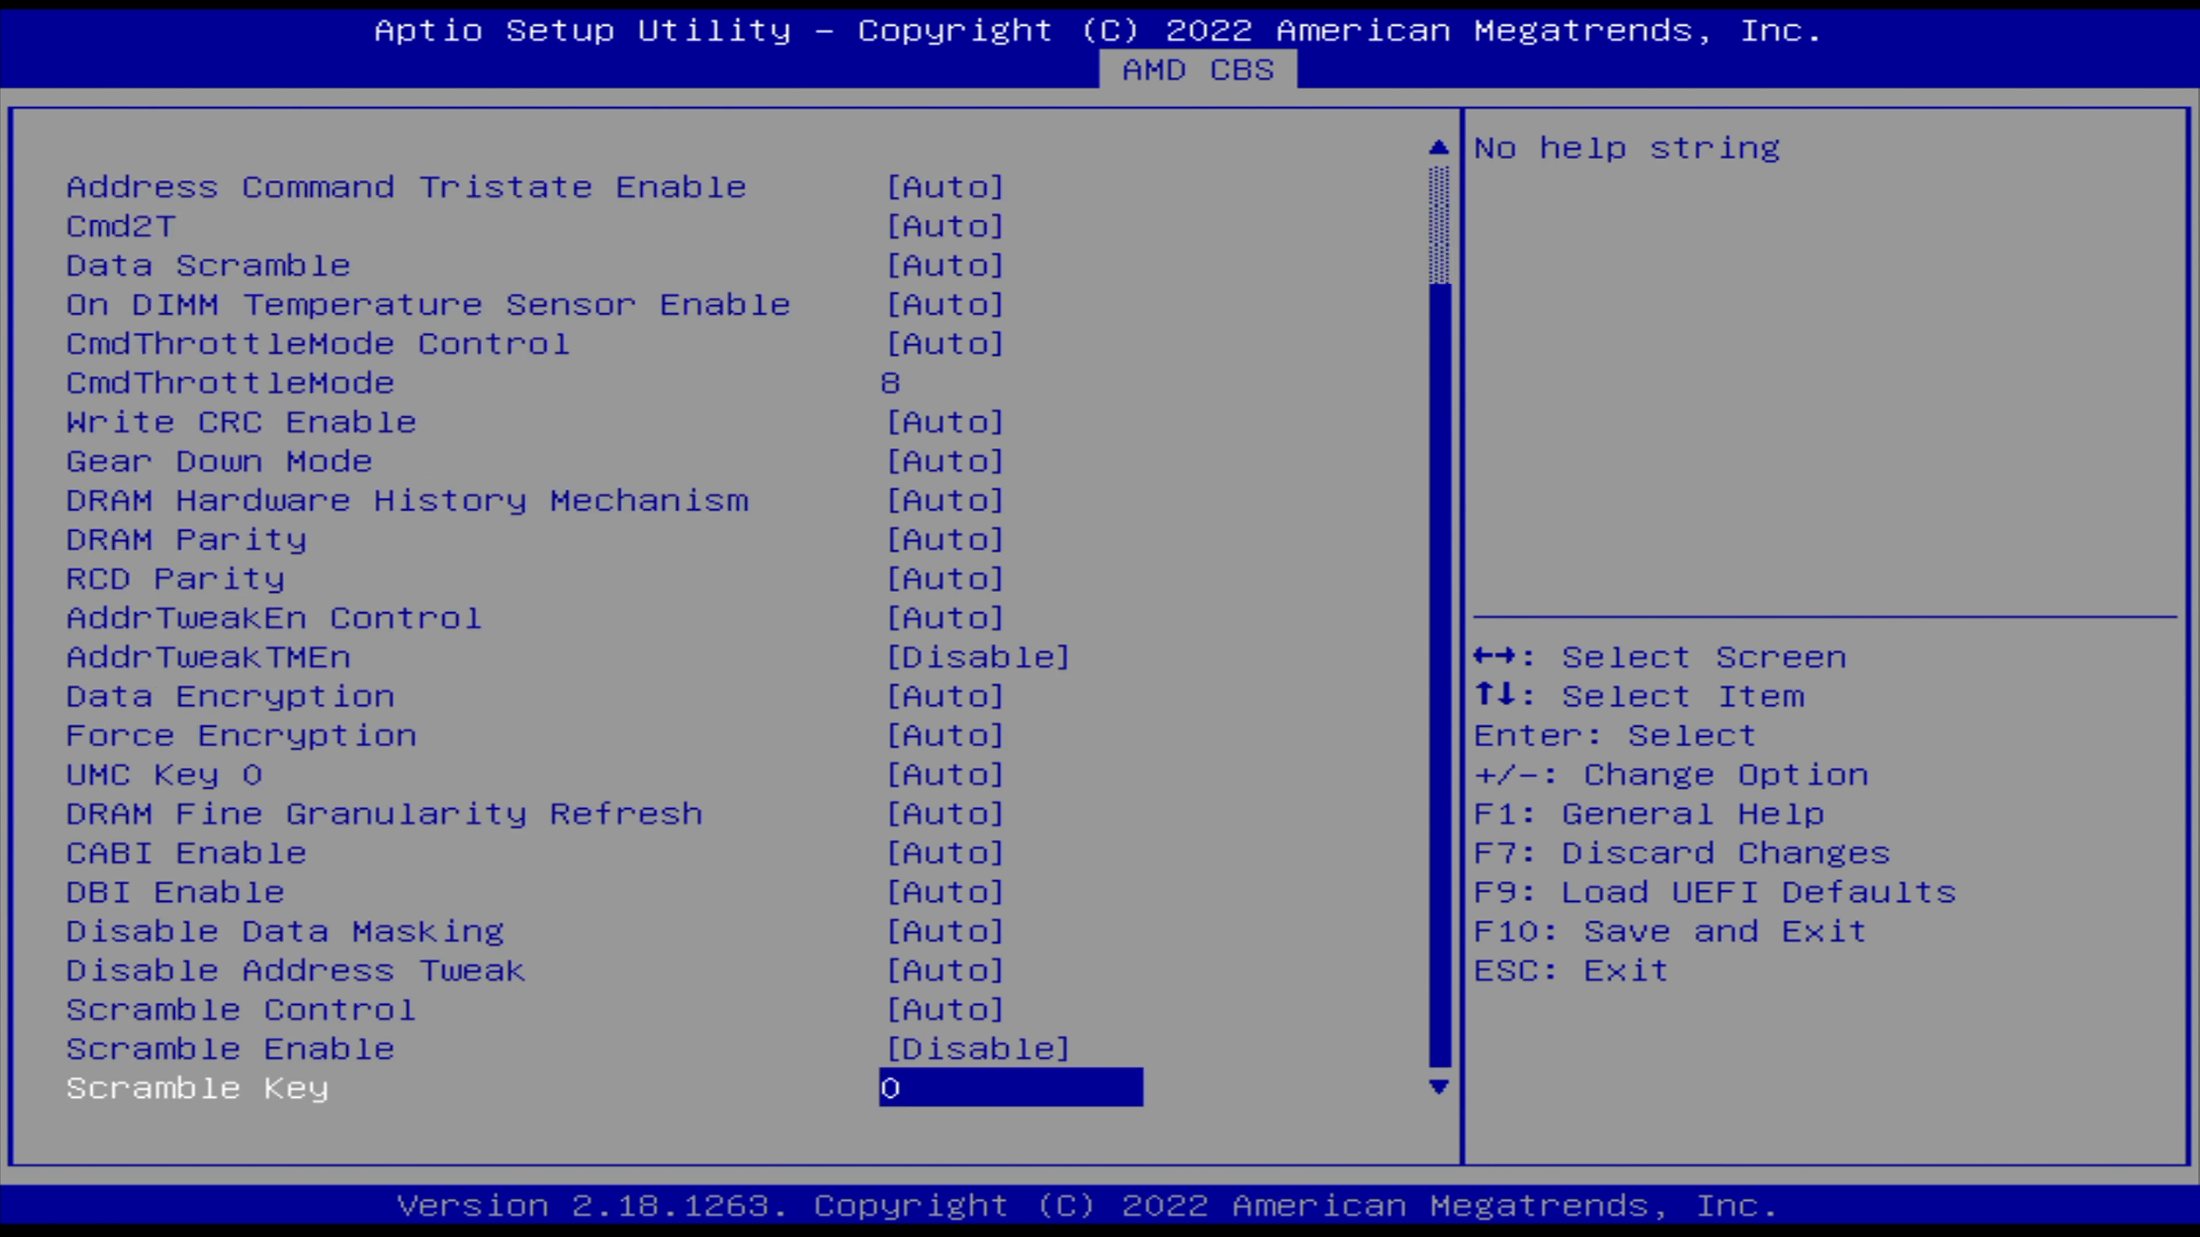This screenshot has width=2200, height=1237.
Task: Open Address Command Tristate Enable Auto option
Action: (x=945, y=187)
